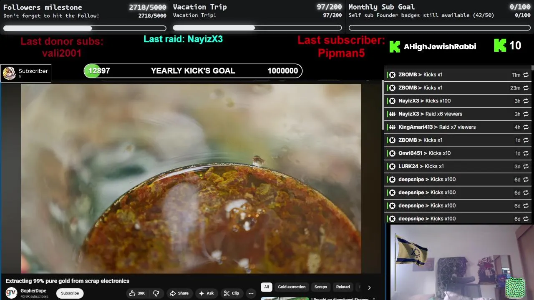Click the donor name 'vali2001'
The width and height of the screenshot is (534, 300).
62,53
